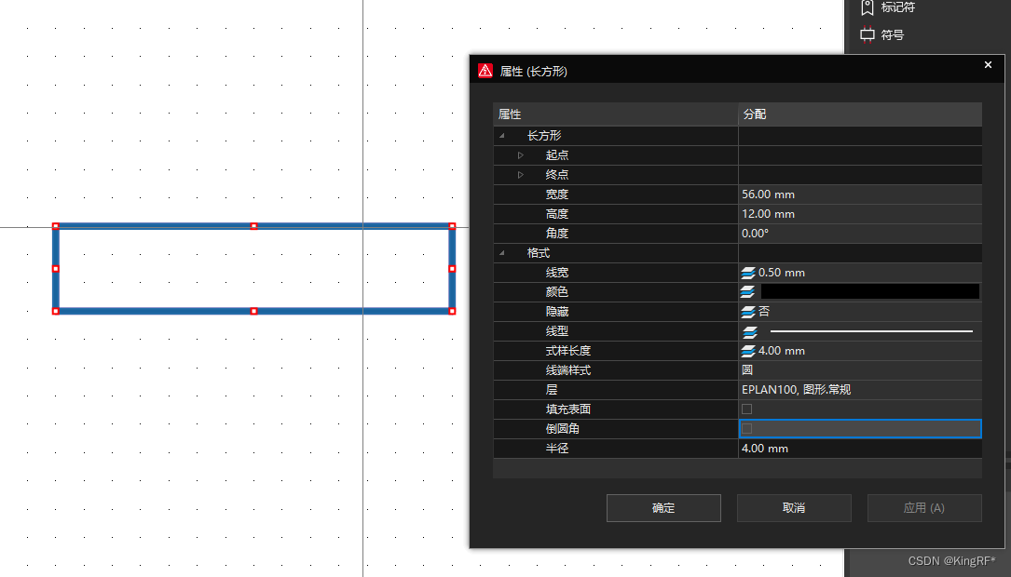Screen dimensions: 1011x577
Task: Select the 线宽 property label
Action: tap(557, 273)
